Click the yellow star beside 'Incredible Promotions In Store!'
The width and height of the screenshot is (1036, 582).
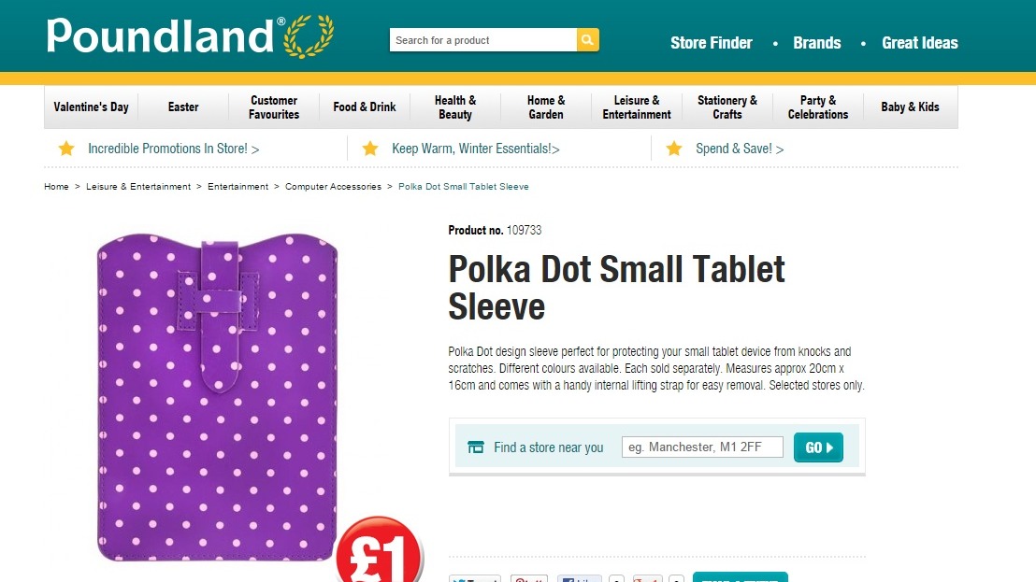tap(65, 148)
